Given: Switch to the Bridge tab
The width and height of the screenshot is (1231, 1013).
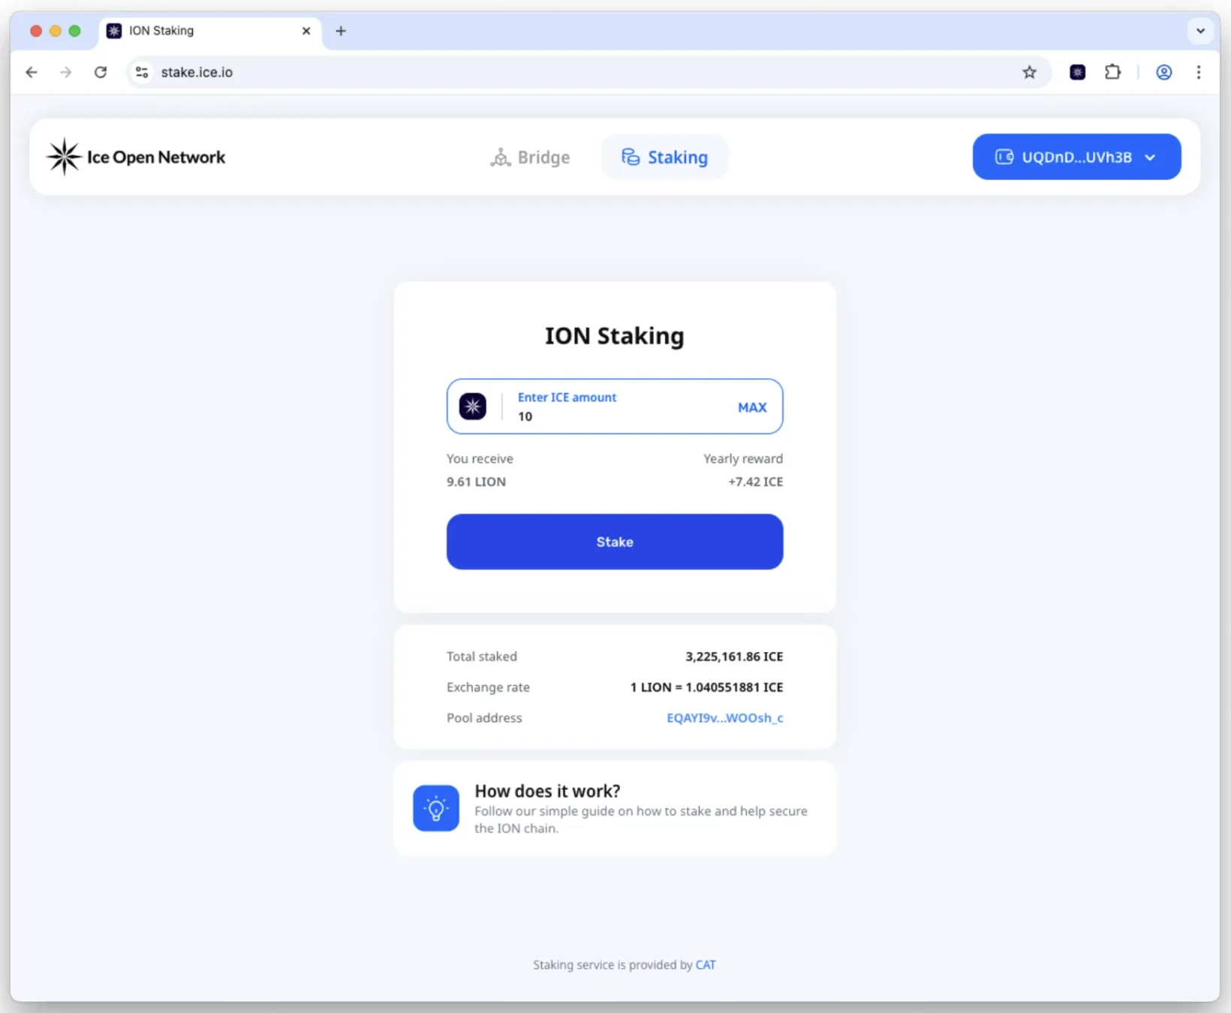Looking at the screenshot, I should [530, 158].
